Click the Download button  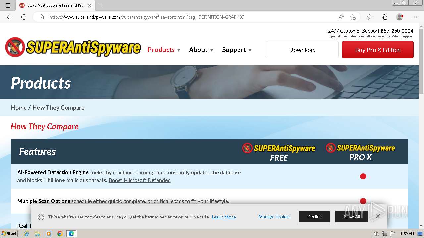pos(302,50)
